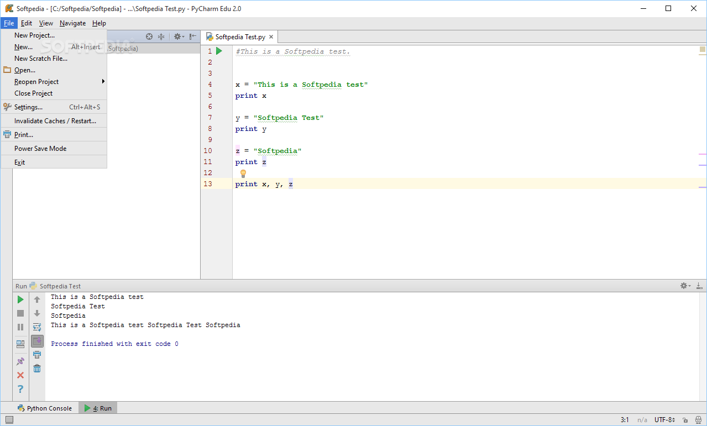Hide Run panel with download-arrow icon

click(699, 286)
